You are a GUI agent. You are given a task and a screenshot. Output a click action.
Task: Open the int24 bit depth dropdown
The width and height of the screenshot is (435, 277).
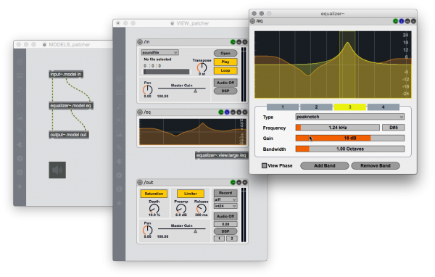click(225, 206)
